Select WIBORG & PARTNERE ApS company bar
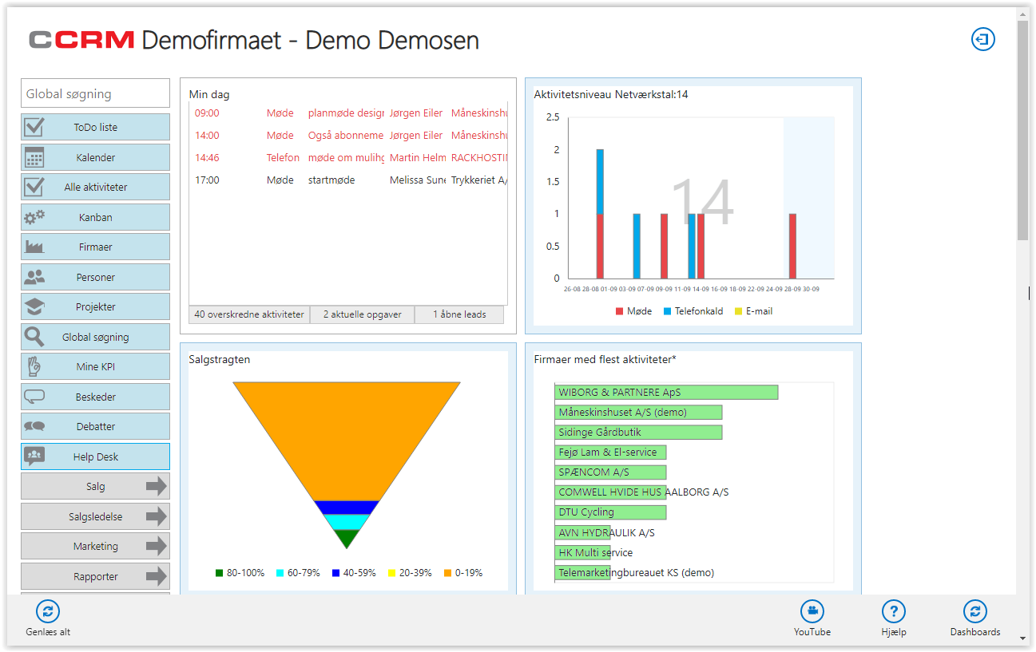This screenshot has height=652, width=1036. [x=667, y=392]
